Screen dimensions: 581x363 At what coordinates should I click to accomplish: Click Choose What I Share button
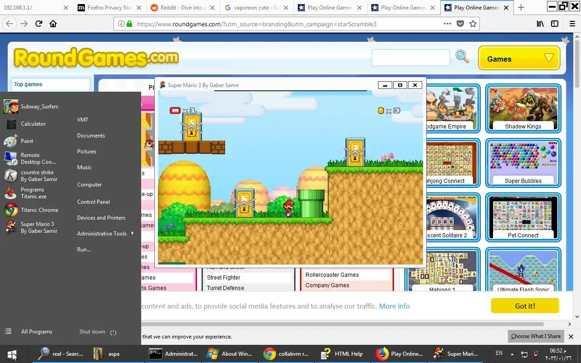point(536,336)
